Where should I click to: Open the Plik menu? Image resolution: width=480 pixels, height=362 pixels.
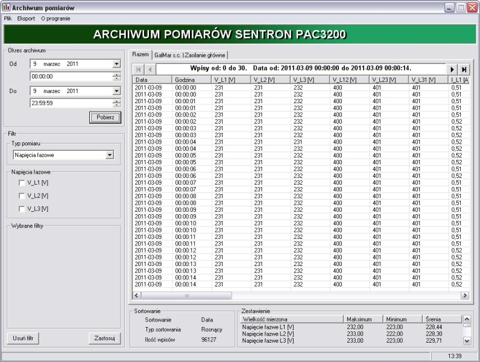pyautogui.click(x=8, y=18)
